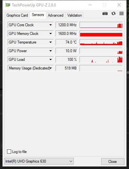The height and width of the screenshot is (169, 129).
Task: Expand the GPU Core Clock dropdown arrow
Action: (50, 25)
